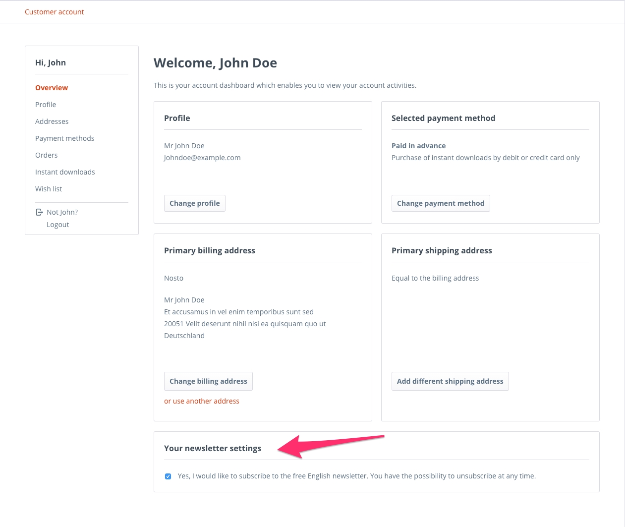This screenshot has height=527, width=625.
Task: Click the Change payment method button
Action: [x=441, y=203]
